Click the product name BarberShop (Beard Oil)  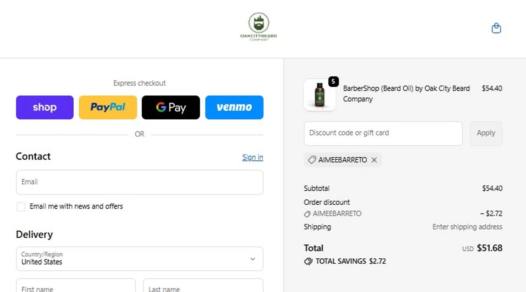coord(406,94)
